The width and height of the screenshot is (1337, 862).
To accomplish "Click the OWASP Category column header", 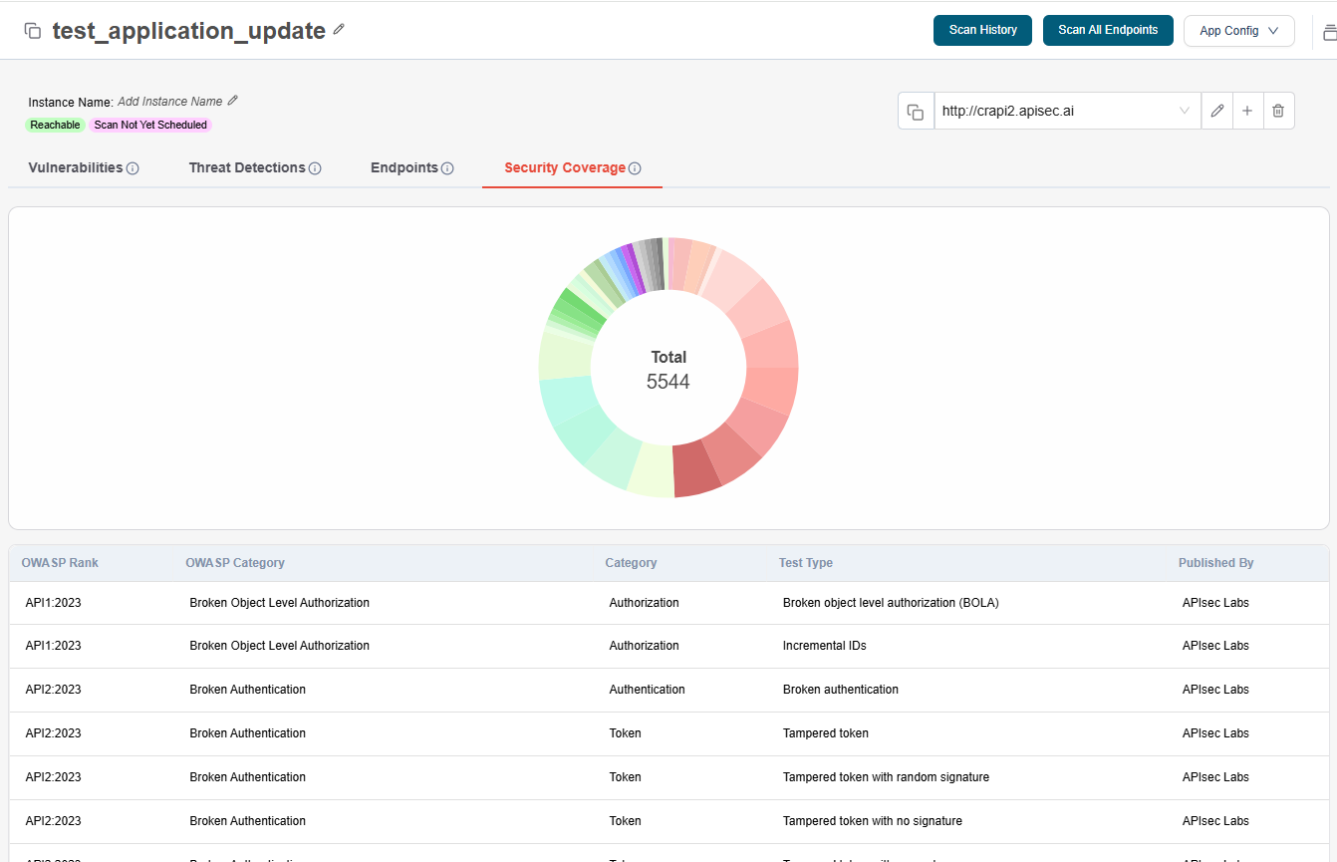I will [235, 563].
